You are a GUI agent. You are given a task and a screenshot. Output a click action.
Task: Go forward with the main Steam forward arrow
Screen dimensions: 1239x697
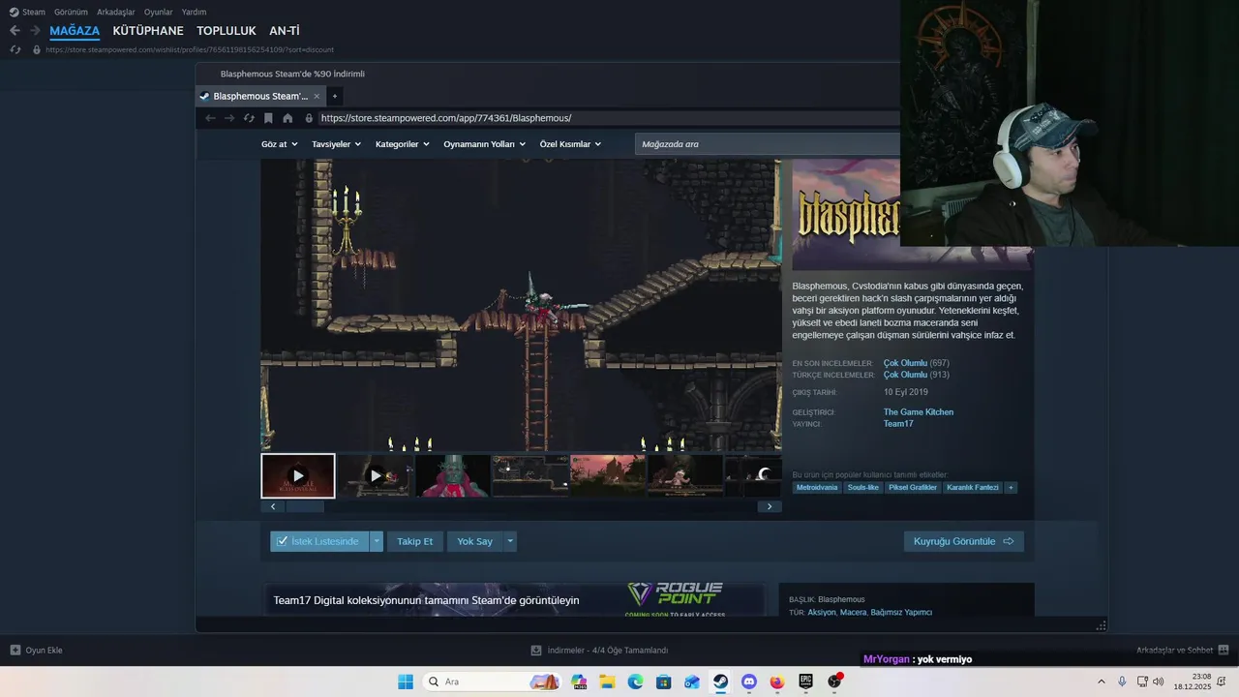35,31
